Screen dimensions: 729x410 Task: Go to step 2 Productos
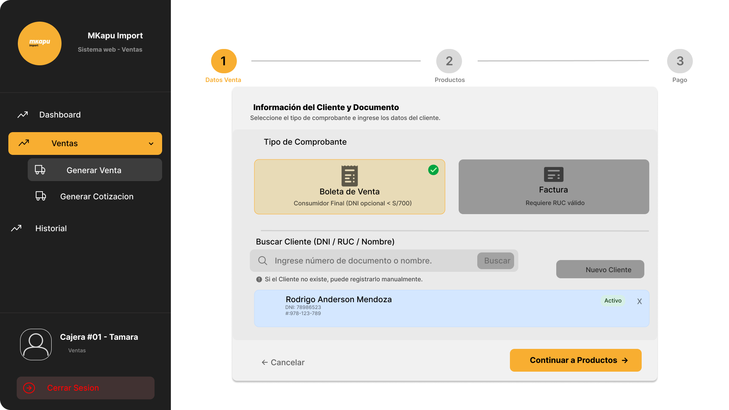tap(449, 61)
